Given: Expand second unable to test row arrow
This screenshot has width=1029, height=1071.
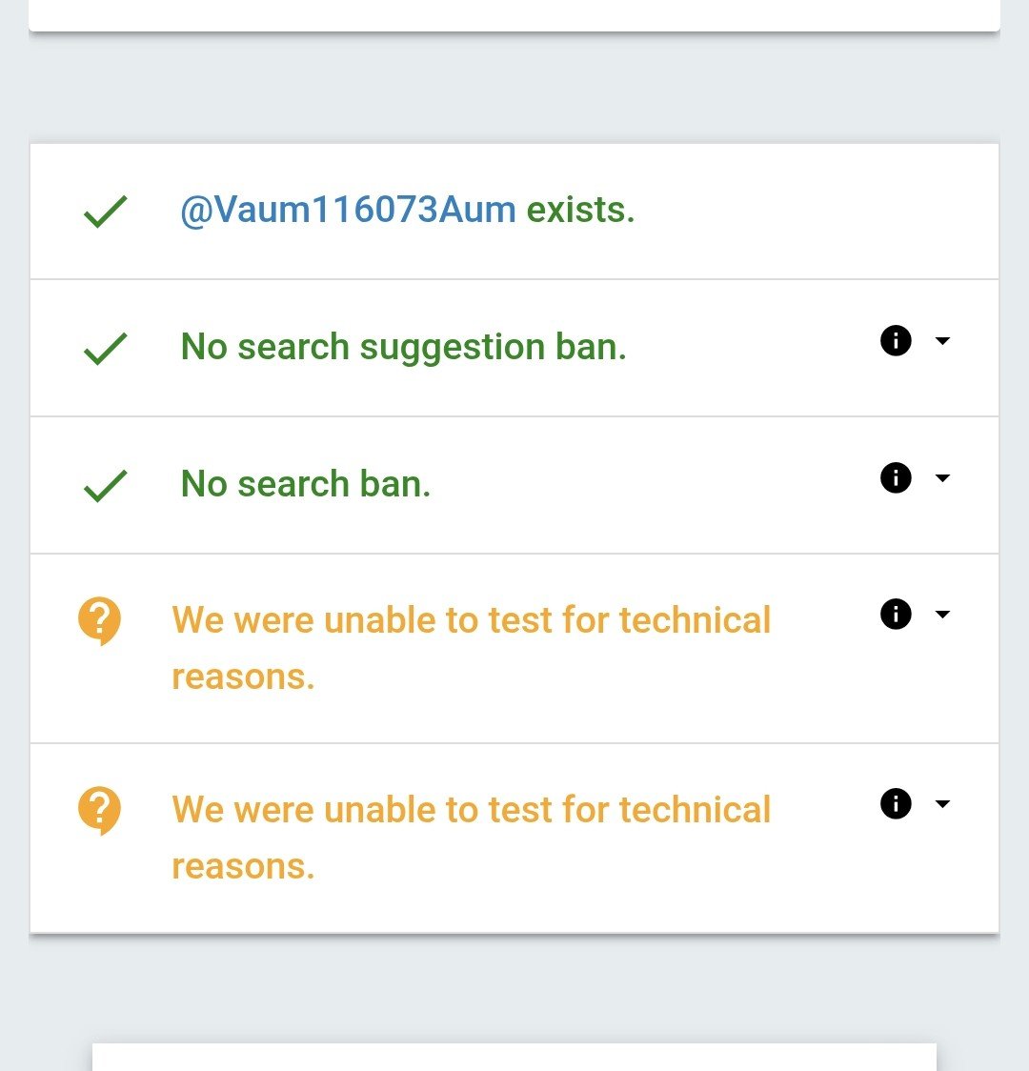Looking at the screenshot, I should tap(942, 803).
